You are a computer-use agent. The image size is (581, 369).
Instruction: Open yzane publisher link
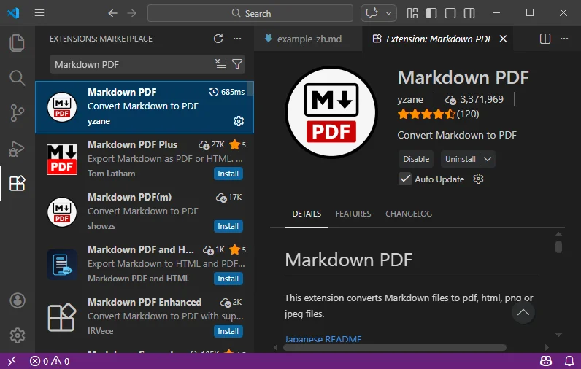(x=410, y=100)
